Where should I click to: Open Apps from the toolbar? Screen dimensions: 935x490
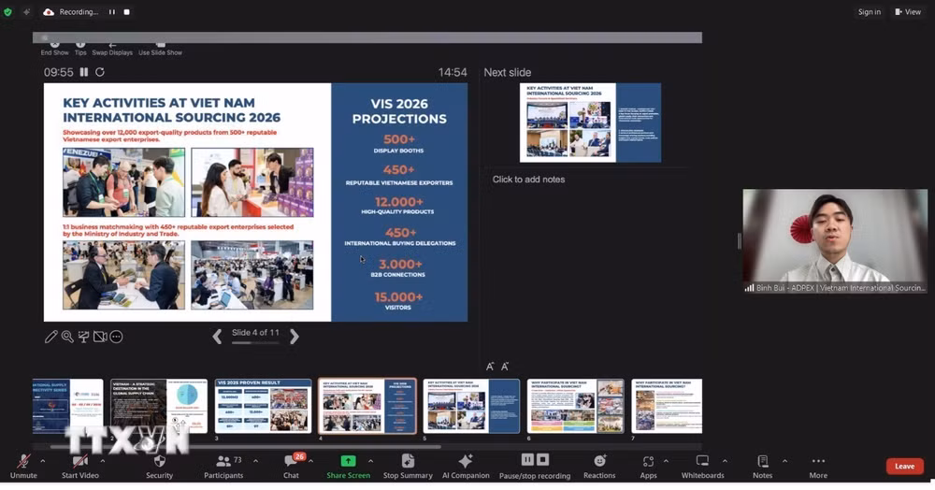(648, 467)
